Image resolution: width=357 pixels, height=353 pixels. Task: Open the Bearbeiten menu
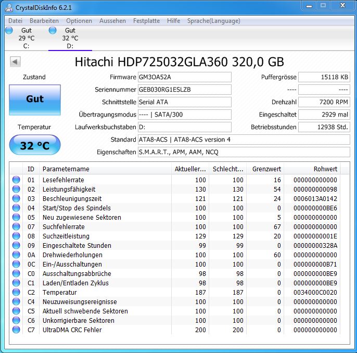tap(44, 21)
